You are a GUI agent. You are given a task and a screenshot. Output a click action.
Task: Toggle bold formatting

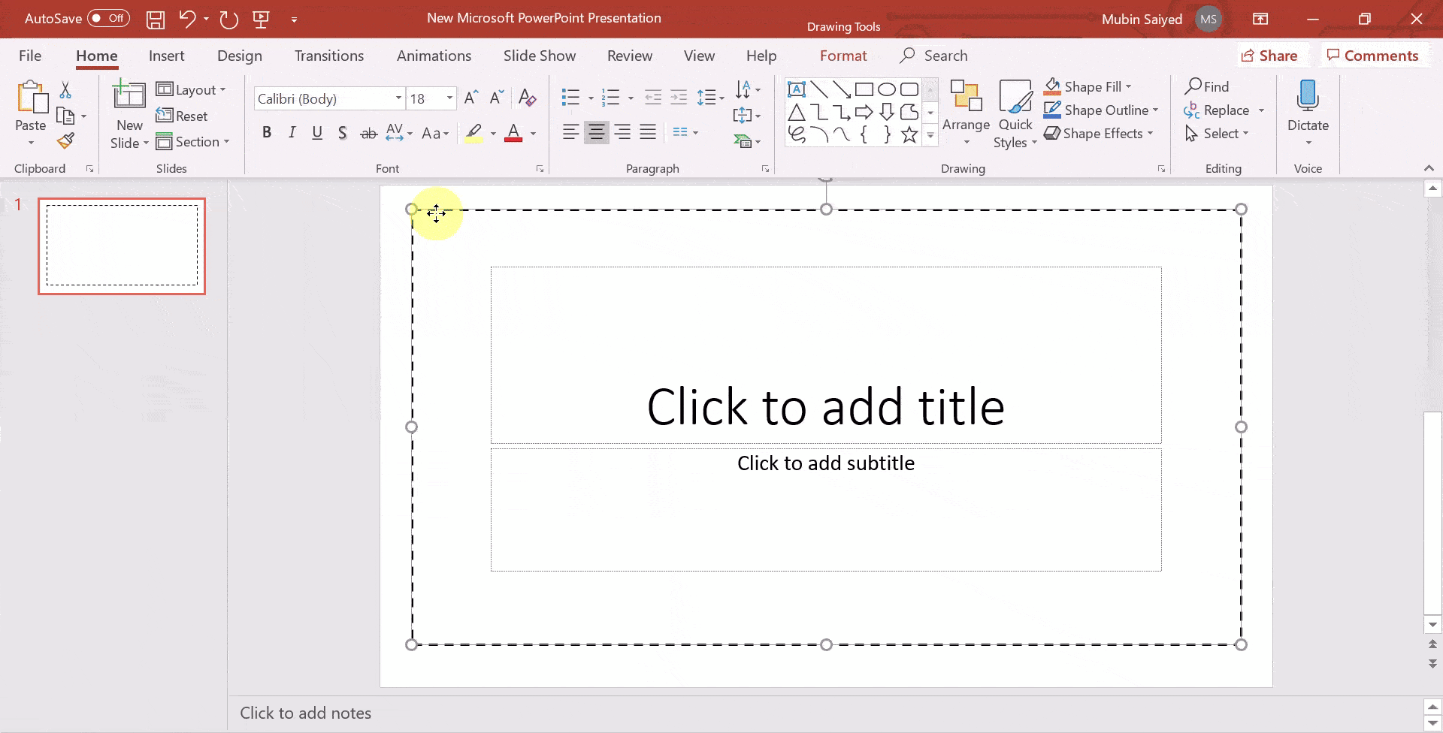tap(267, 132)
